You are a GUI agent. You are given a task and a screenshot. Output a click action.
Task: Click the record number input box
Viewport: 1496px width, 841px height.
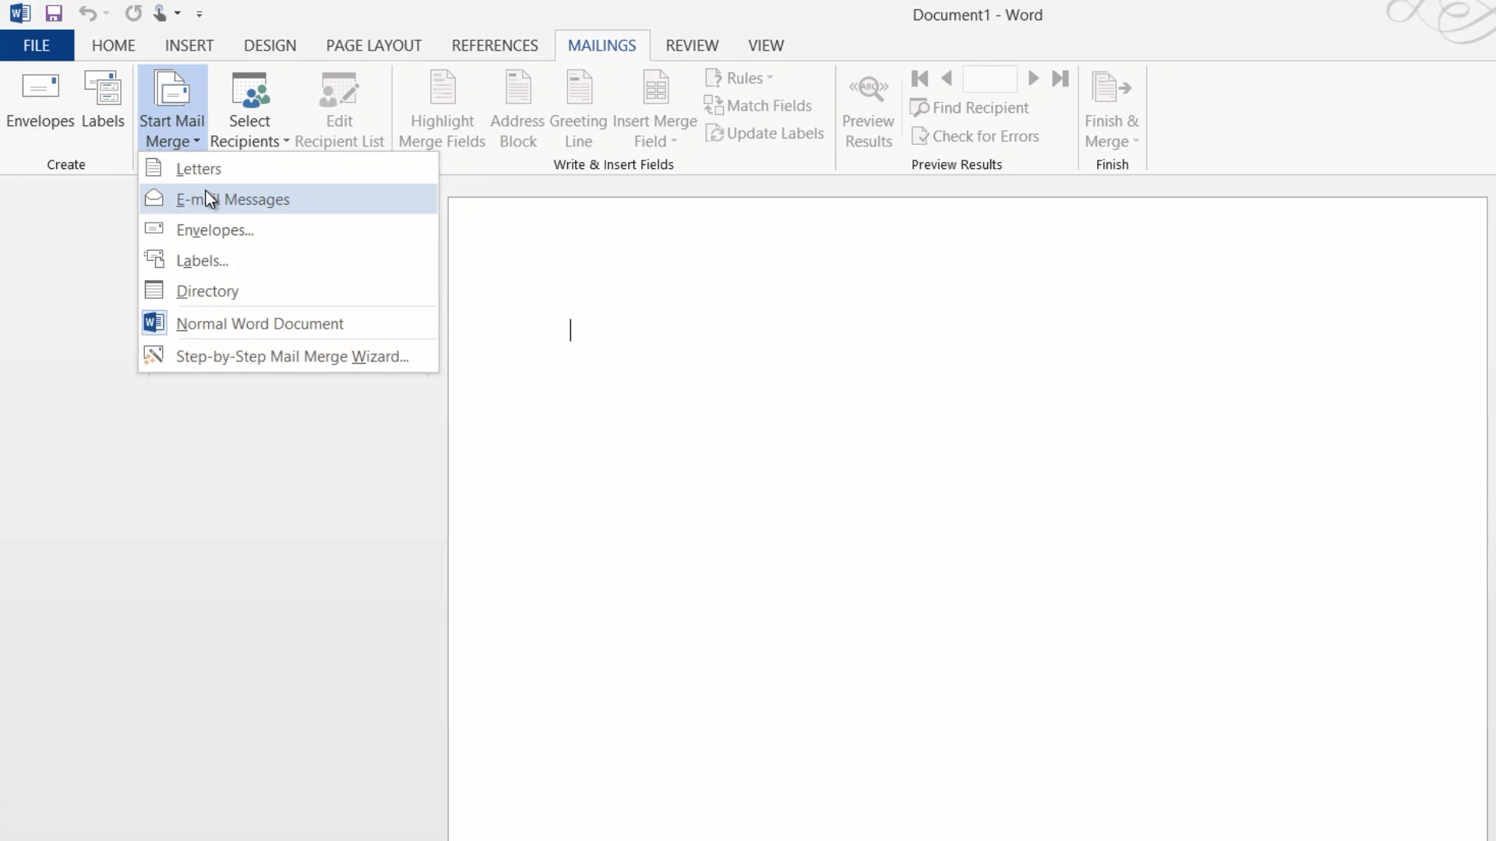pyautogui.click(x=990, y=79)
